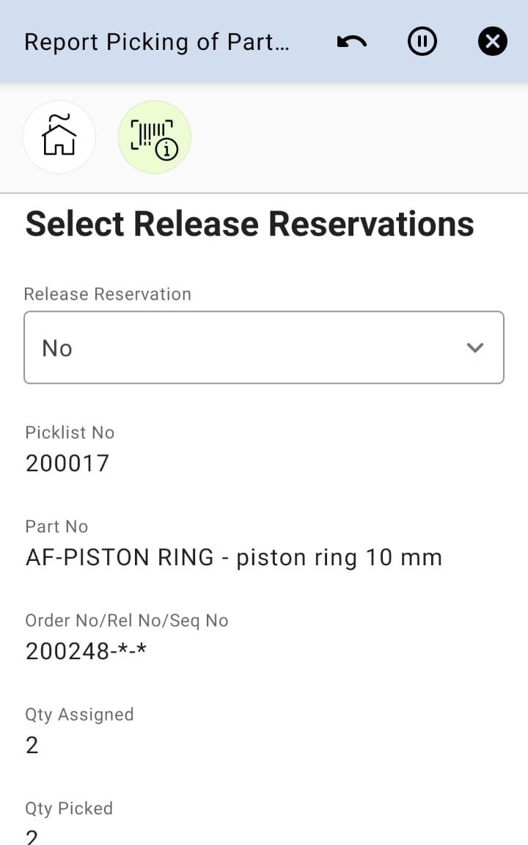The height and width of the screenshot is (845, 528).
Task: Click the Release Reservation field label
Action: coord(108,294)
